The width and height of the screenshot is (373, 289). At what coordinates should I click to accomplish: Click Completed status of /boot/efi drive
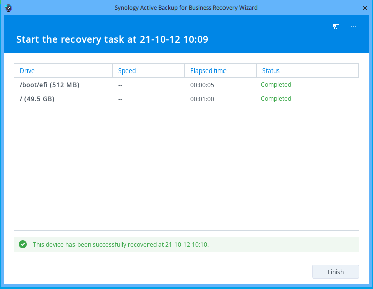pos(276,85)
